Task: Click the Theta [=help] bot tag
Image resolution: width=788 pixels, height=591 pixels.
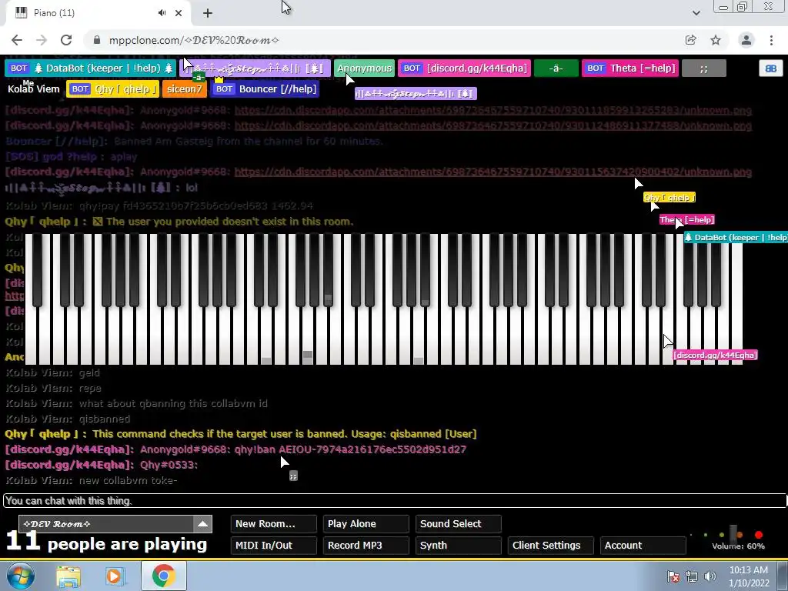Action: click(x=630, y=68)
